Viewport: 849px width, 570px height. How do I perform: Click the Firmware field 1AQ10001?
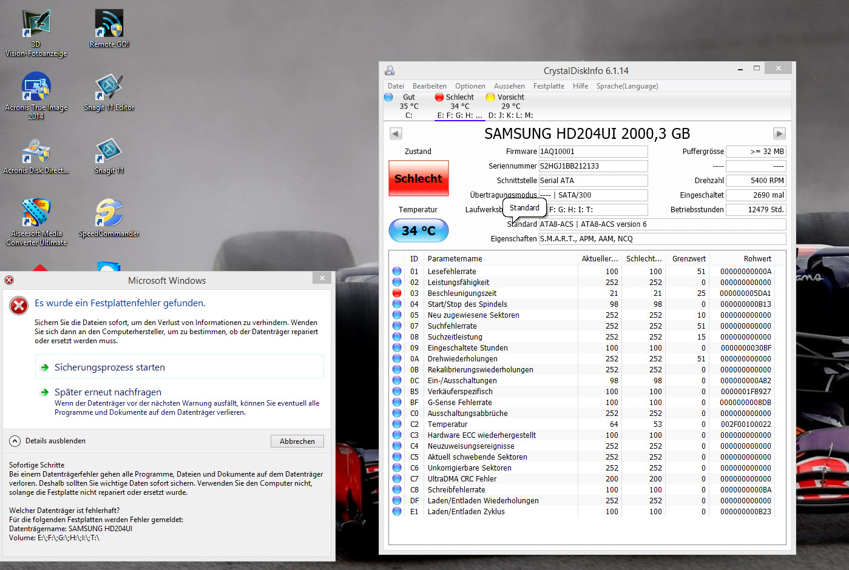click(593, 152)
